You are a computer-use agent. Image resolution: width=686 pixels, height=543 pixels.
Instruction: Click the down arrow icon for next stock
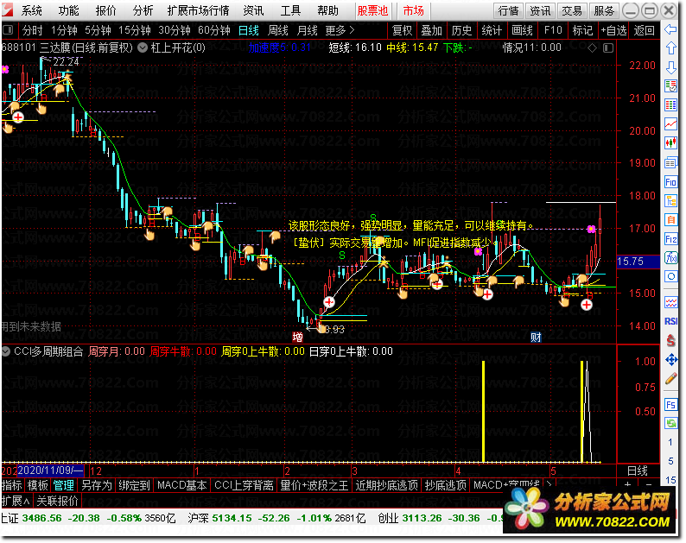tap(670, 67)
